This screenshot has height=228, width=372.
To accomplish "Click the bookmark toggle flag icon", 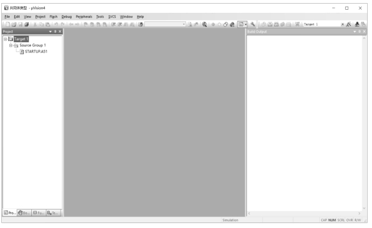I will (x=86, y=24).
